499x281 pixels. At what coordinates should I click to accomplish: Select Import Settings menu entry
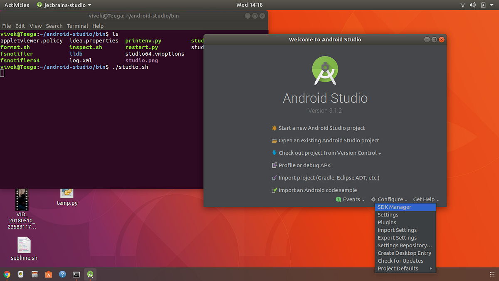tap(405, 230)
